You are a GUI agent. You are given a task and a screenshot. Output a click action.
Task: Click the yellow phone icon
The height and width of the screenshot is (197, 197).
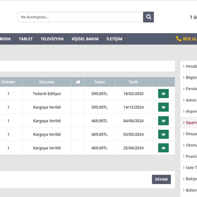tap(179, 39)
